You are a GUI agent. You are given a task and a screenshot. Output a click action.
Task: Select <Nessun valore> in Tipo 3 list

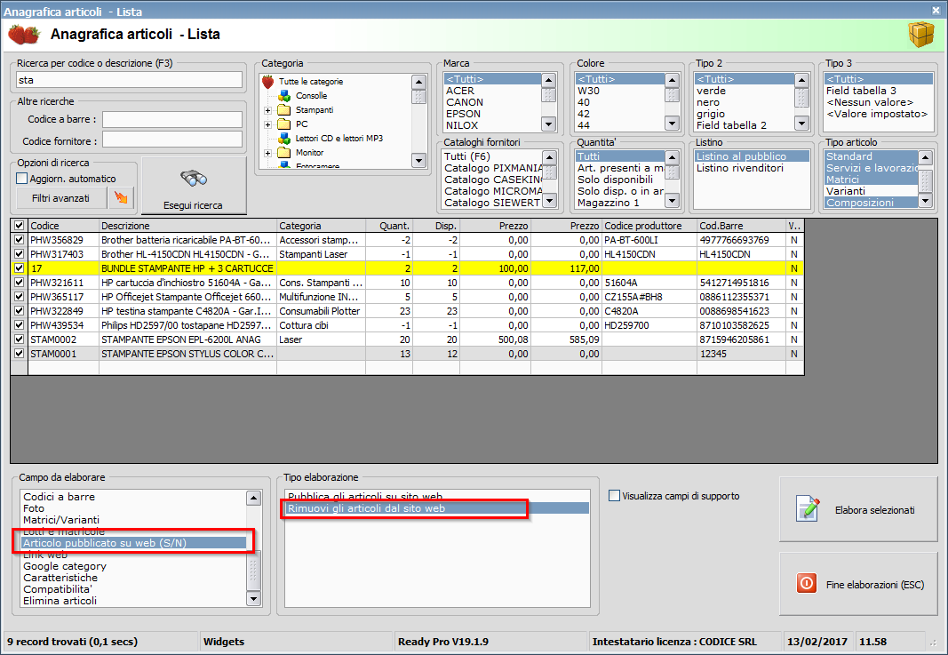[x=870, y=102]
